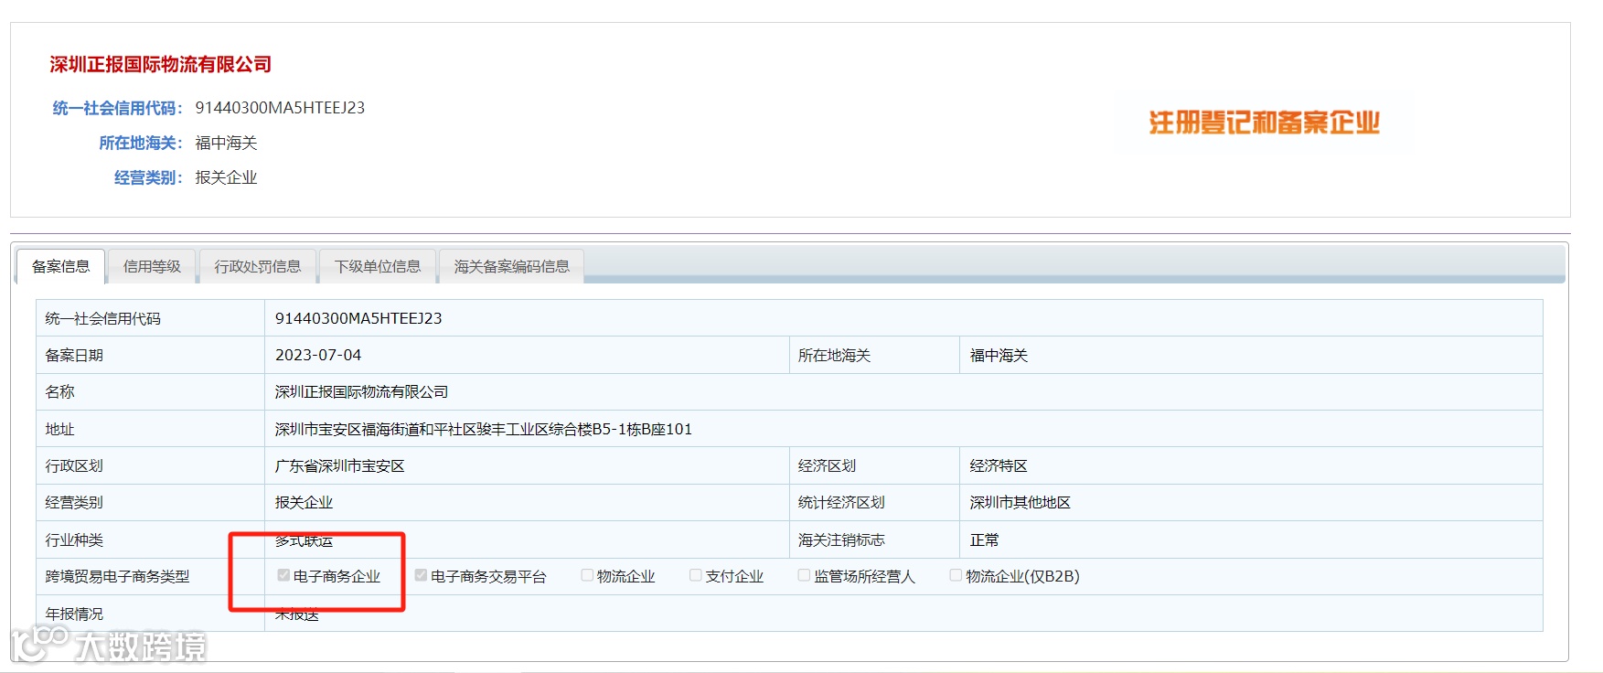Toggle the 电子商务交易平台 checkbox
This screenshot has width=1603, height=673.
click(421, 575)
